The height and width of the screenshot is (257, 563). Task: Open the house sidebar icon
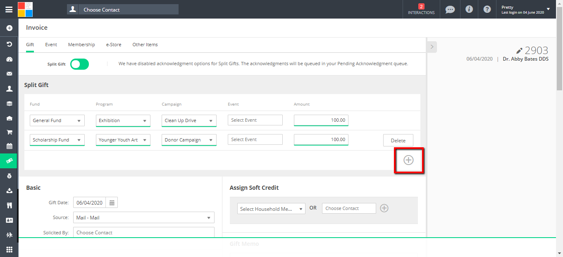[9, 118]
